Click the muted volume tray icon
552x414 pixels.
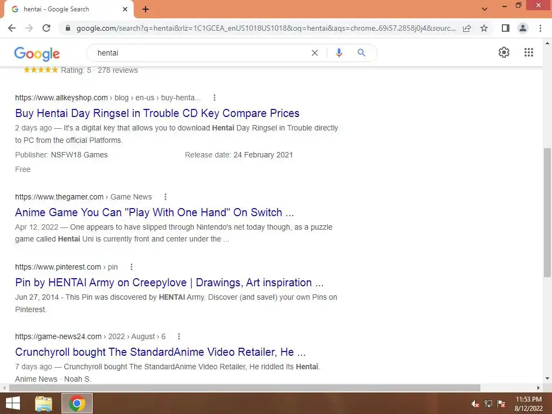475,404
